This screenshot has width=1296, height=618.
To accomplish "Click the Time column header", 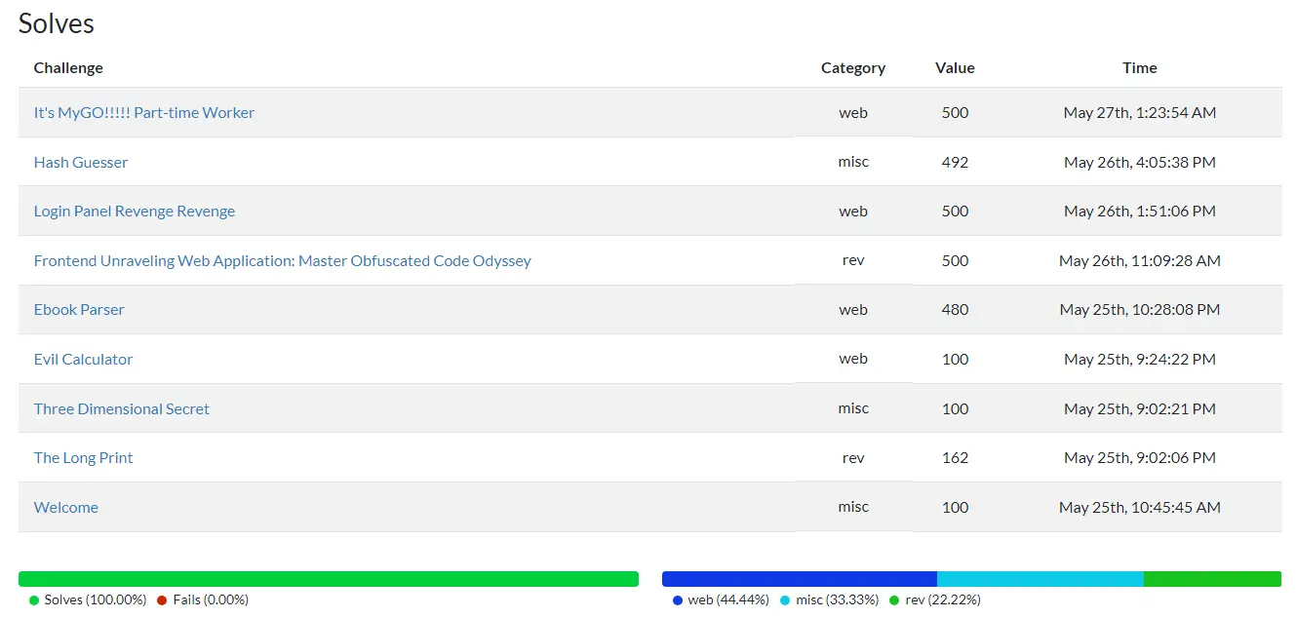I will 1139,68.
